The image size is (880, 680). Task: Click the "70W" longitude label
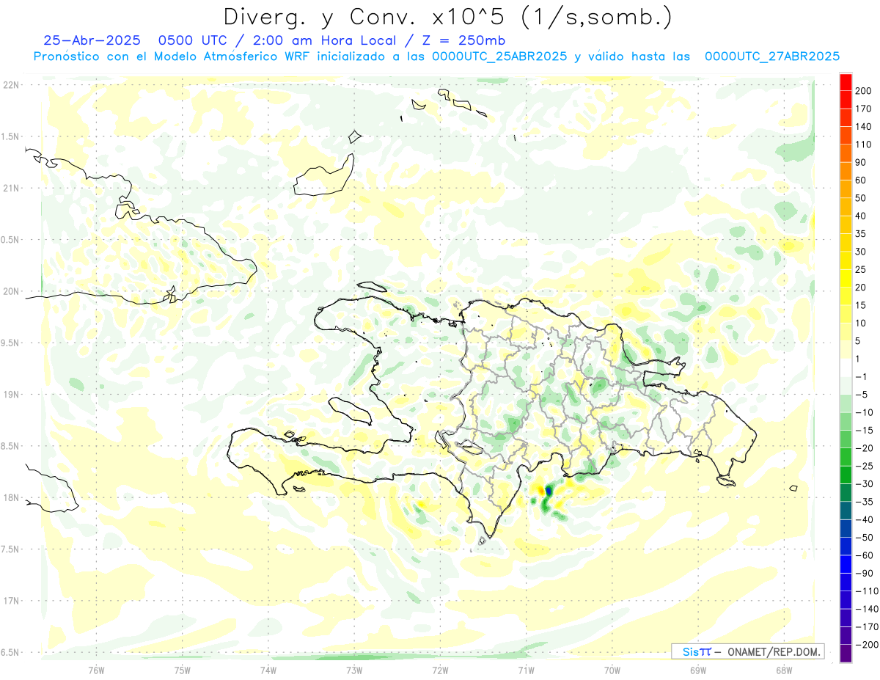tap(612, 670)
